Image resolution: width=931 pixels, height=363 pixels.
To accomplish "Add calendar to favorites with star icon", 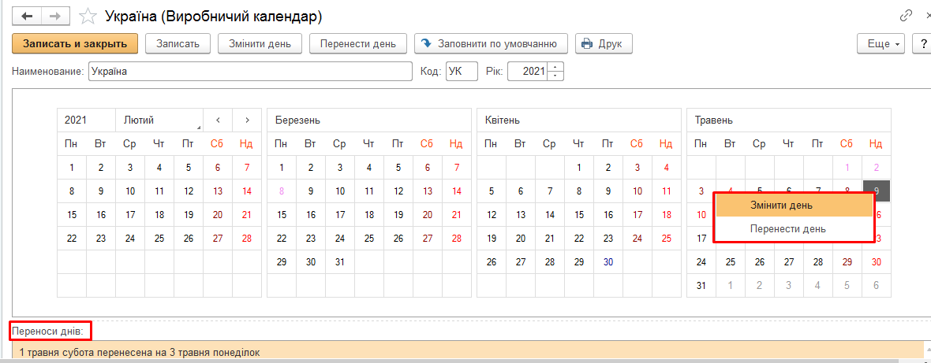I will pos(89,17).
